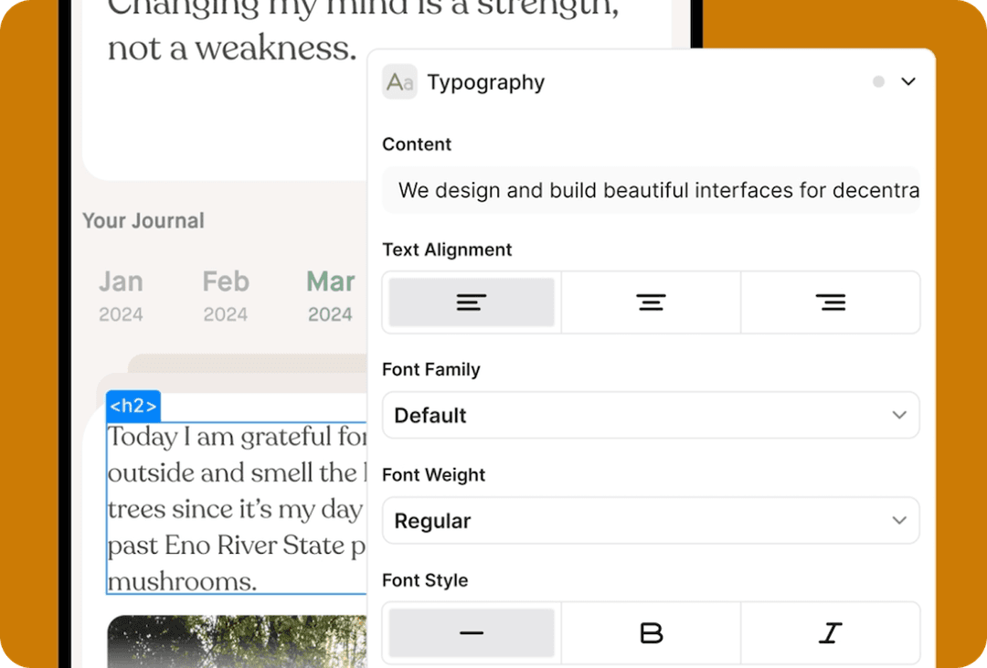The image size is (987, 668).
Task: Select center text alignment
Action: pyautogui.click(x=650, y=302)
